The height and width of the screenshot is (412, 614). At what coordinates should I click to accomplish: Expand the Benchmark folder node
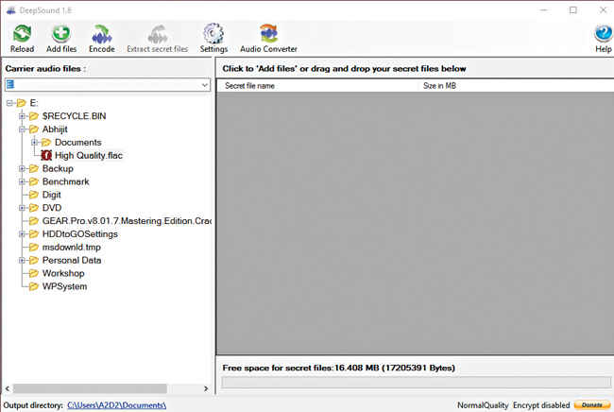(x=22, y=181)
